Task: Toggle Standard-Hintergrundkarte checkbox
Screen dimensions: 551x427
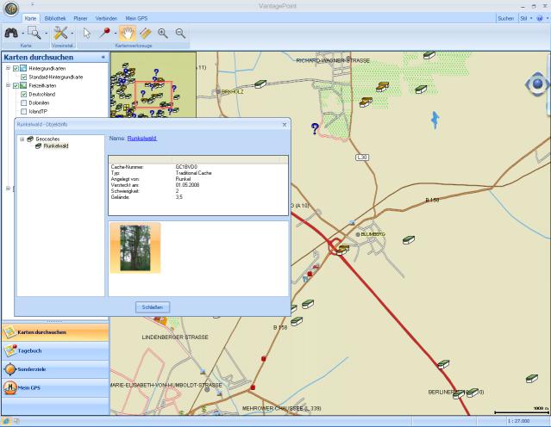Action: click(x=24, y=77)
